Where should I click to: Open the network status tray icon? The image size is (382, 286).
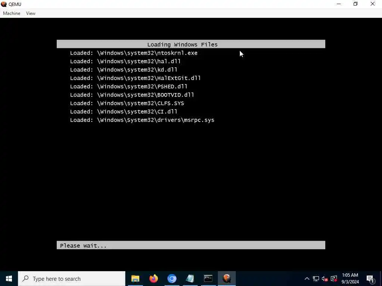click(316, 279)
